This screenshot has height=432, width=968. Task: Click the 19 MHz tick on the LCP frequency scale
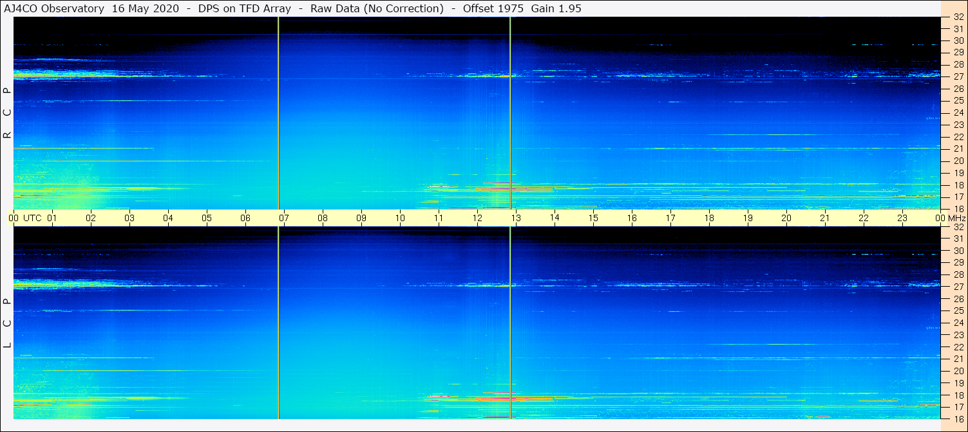coord(958,383)
